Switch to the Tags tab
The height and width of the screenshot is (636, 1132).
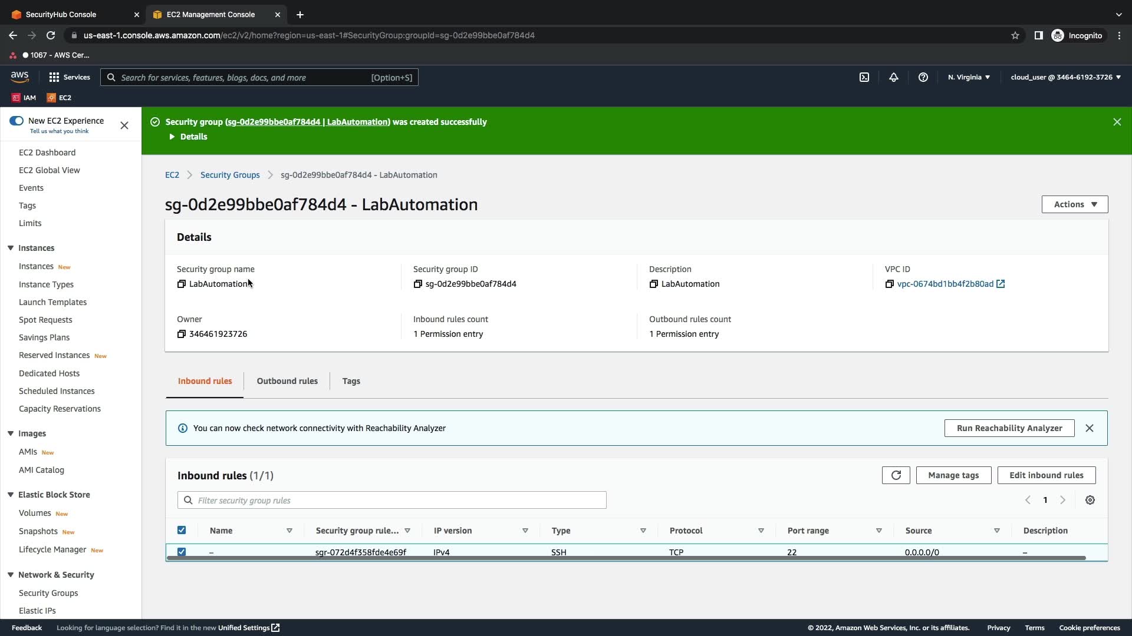351,381
